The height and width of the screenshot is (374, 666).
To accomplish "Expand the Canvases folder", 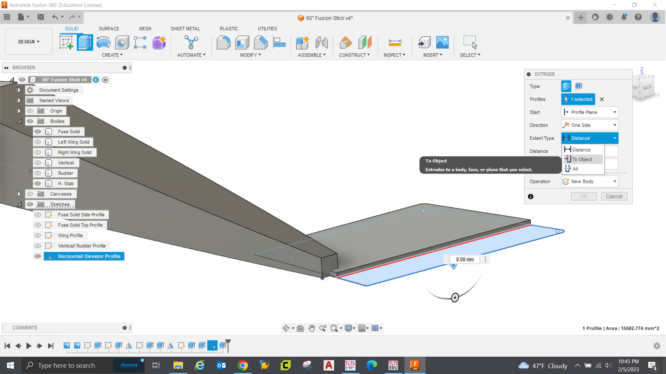I will pyautogui.click(x=19, y=194).
